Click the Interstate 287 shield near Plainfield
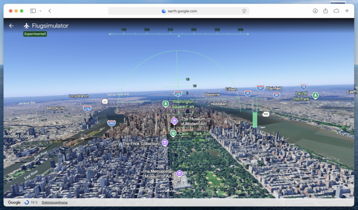The image size is (358, 210). click(260, 88)
